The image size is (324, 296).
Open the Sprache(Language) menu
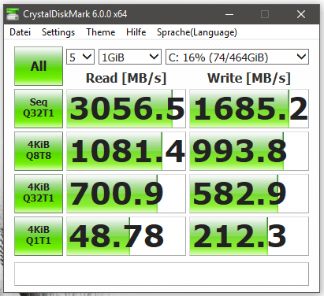pos(197,32)
